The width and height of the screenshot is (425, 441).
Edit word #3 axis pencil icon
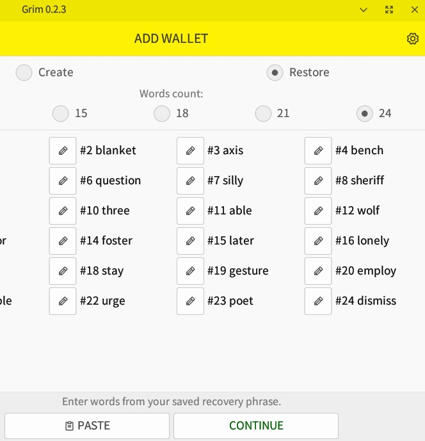190,151
